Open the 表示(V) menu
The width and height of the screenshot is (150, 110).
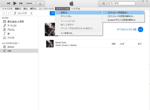click(33, 9)
